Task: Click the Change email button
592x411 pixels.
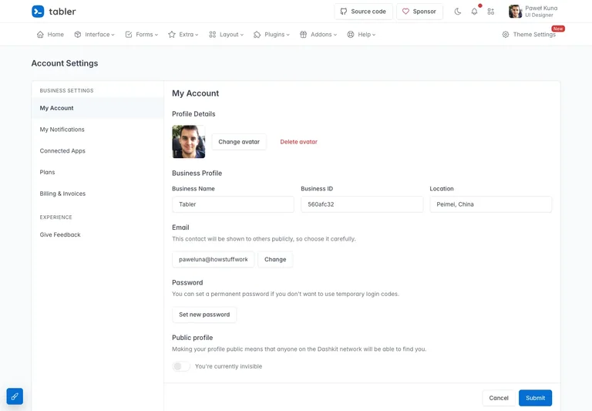Action: coord(275,260)
